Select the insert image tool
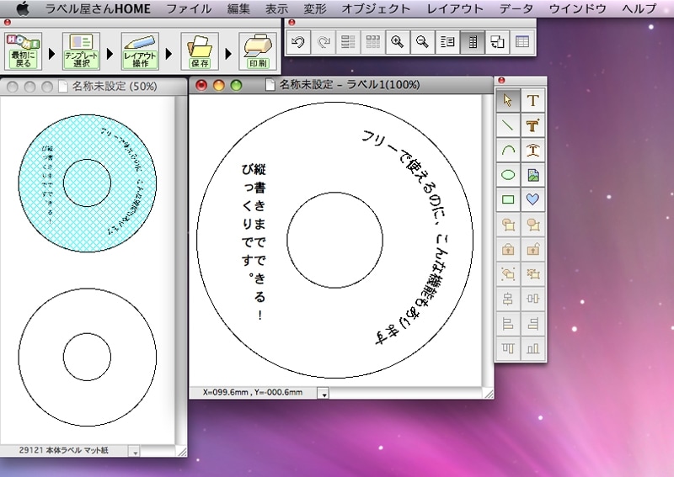Image resolution: width=674 pixels, height=477 pixels. coord(532,175)
